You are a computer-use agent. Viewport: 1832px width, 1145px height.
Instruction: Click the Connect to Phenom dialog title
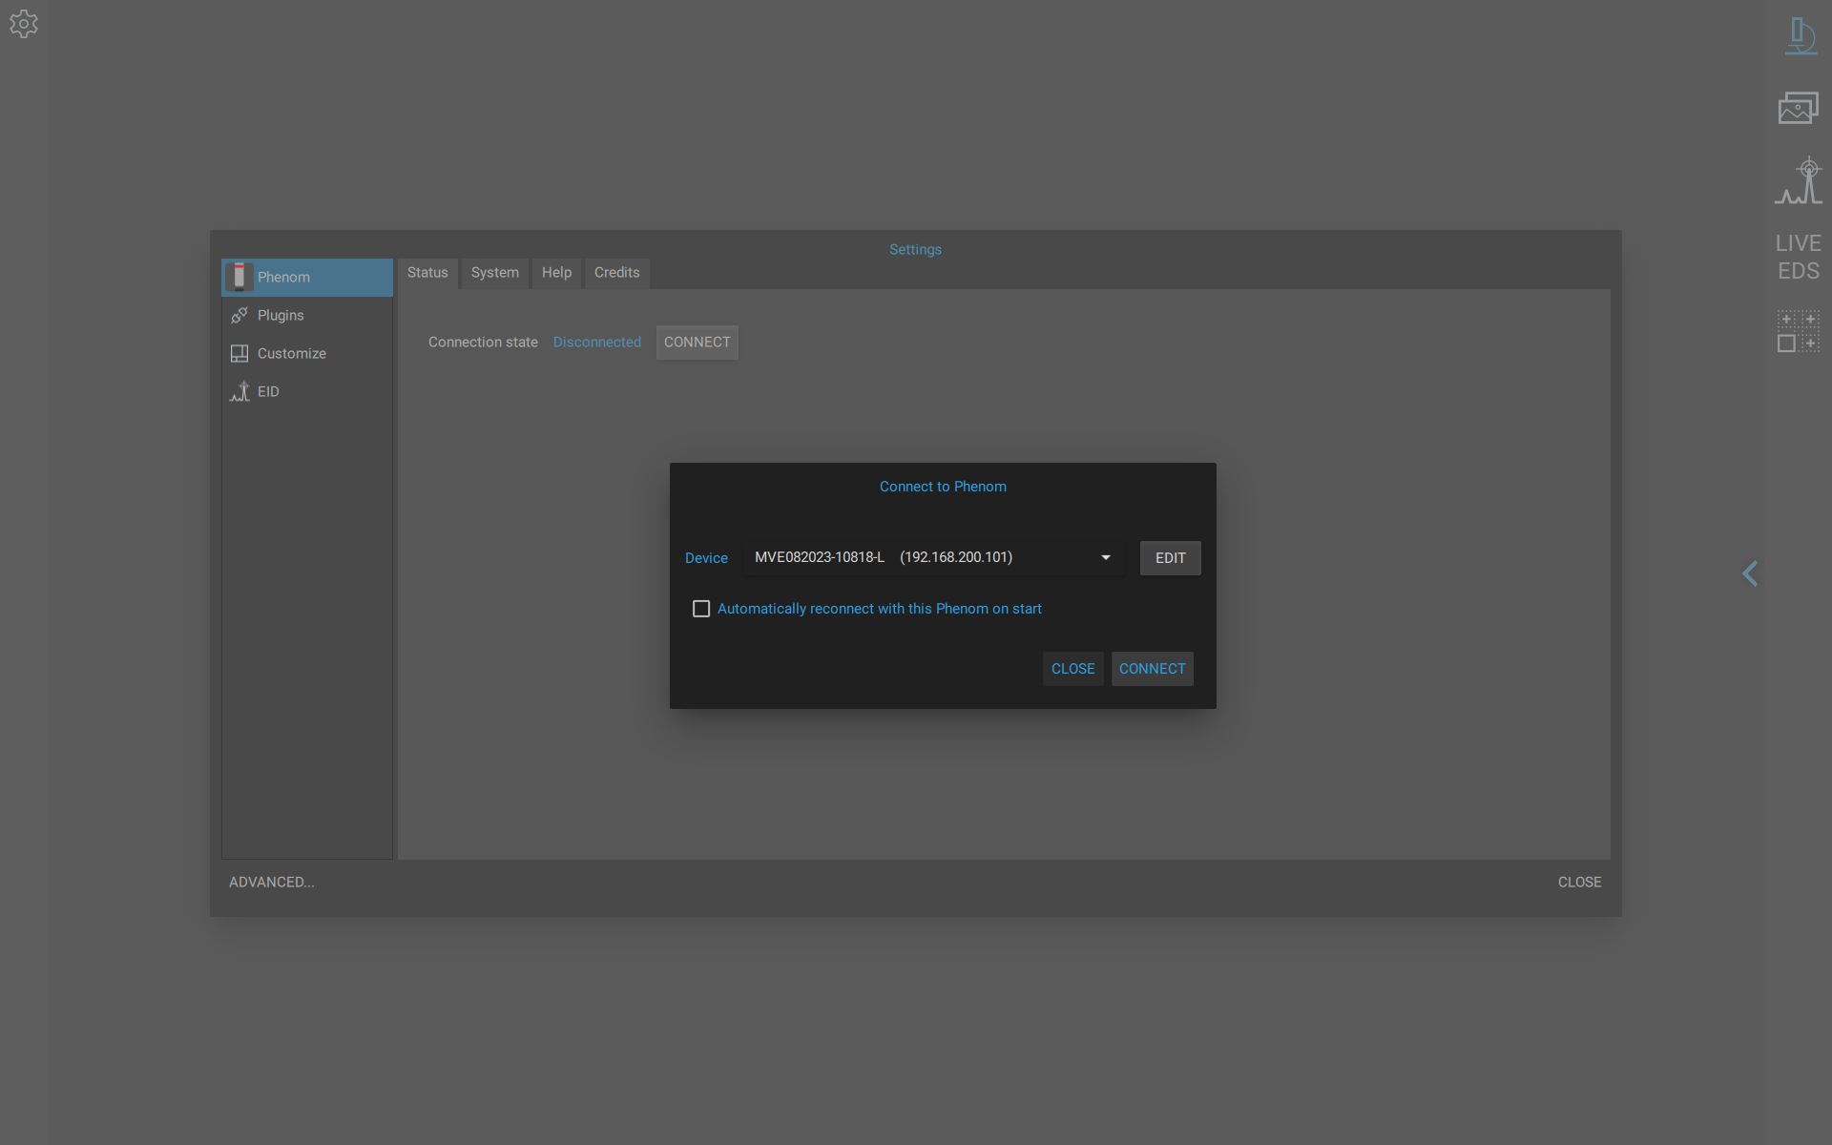pos(943,487)
